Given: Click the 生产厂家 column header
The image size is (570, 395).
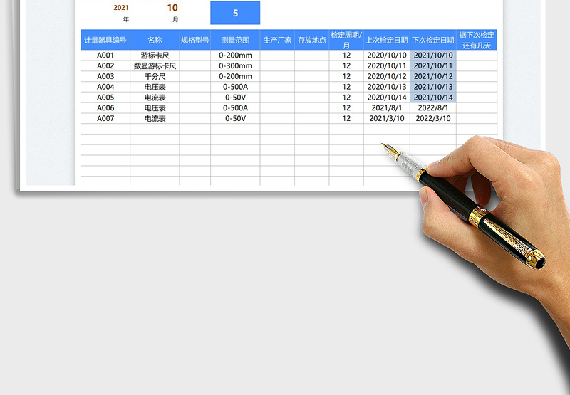Looking at the screenshot, I should tap(277, 41).
